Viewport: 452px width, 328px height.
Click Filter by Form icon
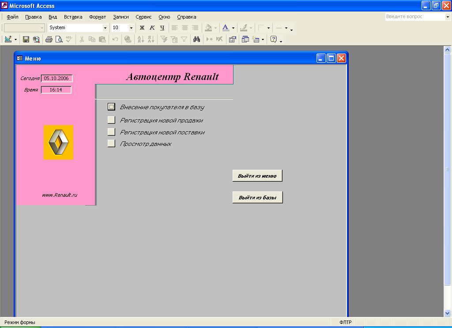click(174, 39)
